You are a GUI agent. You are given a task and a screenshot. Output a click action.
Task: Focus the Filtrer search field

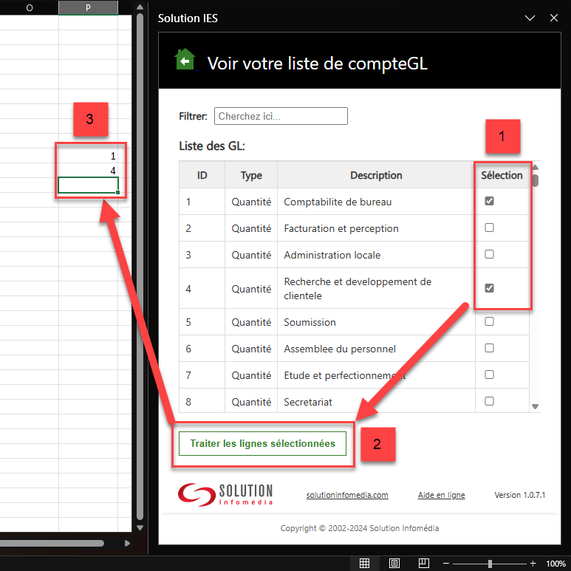[x=281, y=116]
